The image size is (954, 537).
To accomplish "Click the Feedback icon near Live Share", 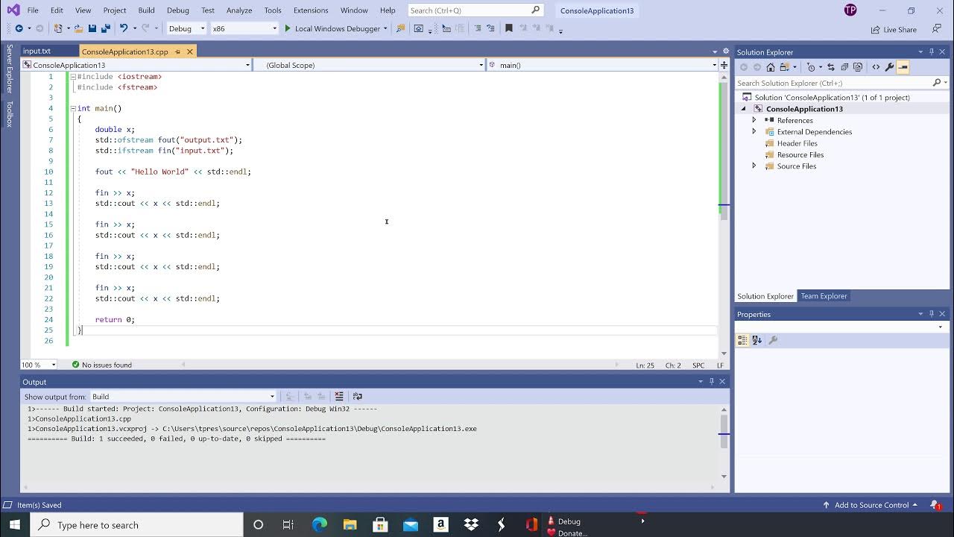I will pos(936,29).
